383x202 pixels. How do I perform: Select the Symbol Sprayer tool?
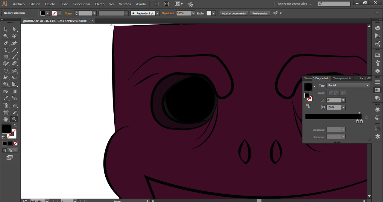pyautogui.click(x=6, y=105)
